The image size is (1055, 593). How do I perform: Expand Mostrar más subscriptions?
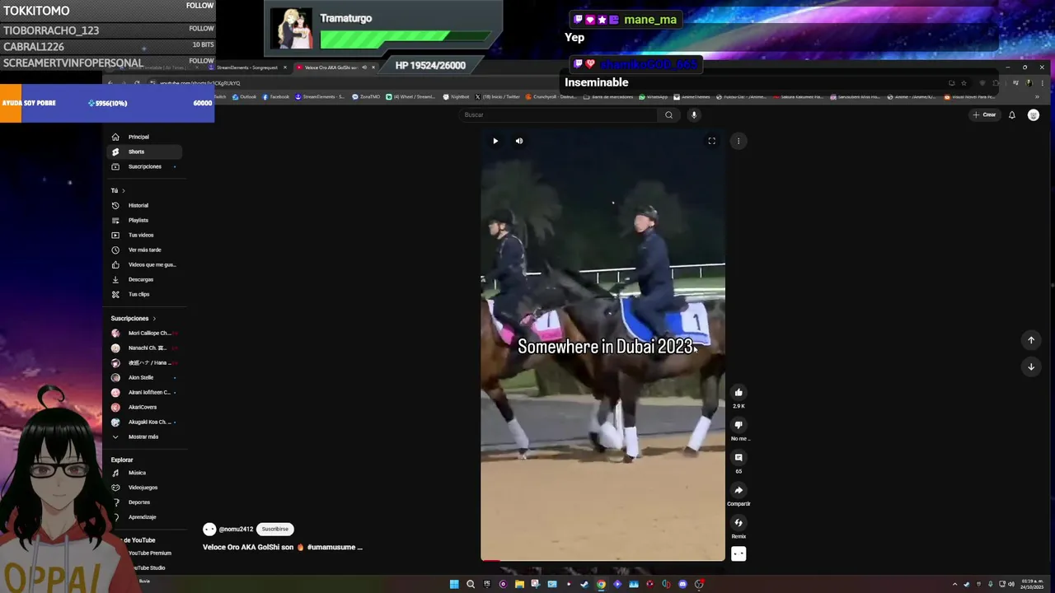tap(145, 437)
